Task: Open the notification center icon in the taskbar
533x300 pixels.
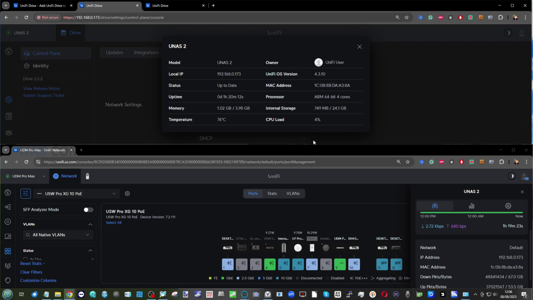Action: (x=525, y=295)
